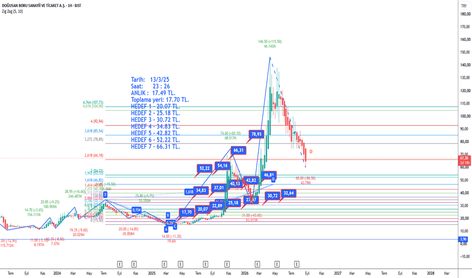This screenshot has width=472, height=278.
Task: Click the 'Tarih: 13/3/25' text line
Action: pyautogui.click(x=150, y=80)
